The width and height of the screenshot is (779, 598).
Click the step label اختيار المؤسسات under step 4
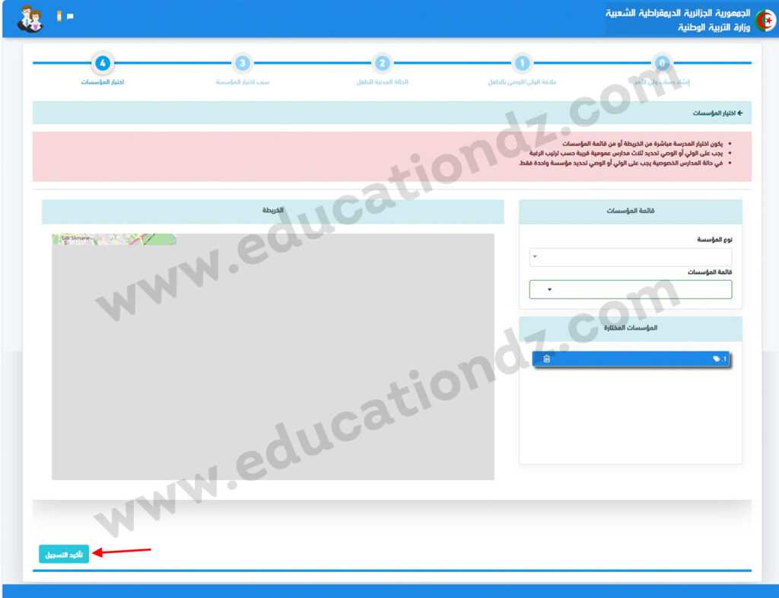tap(103, 82)
